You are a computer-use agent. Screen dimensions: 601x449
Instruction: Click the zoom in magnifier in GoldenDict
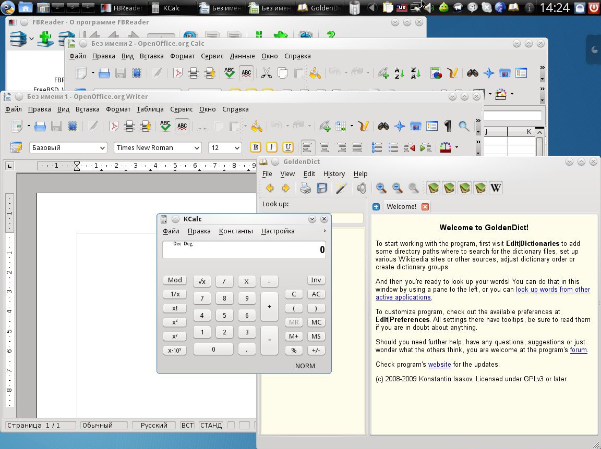tap(381, 188)
